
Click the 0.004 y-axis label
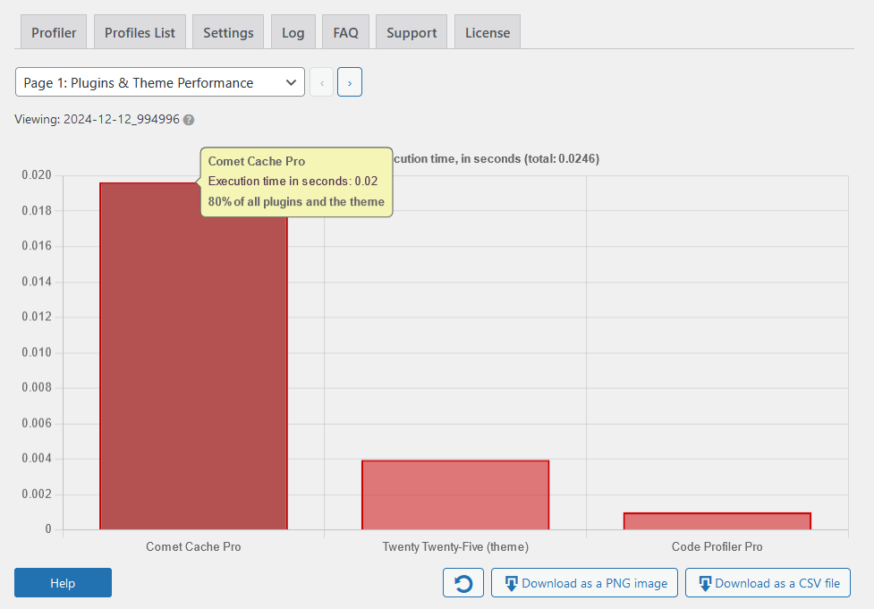point(37,458)
